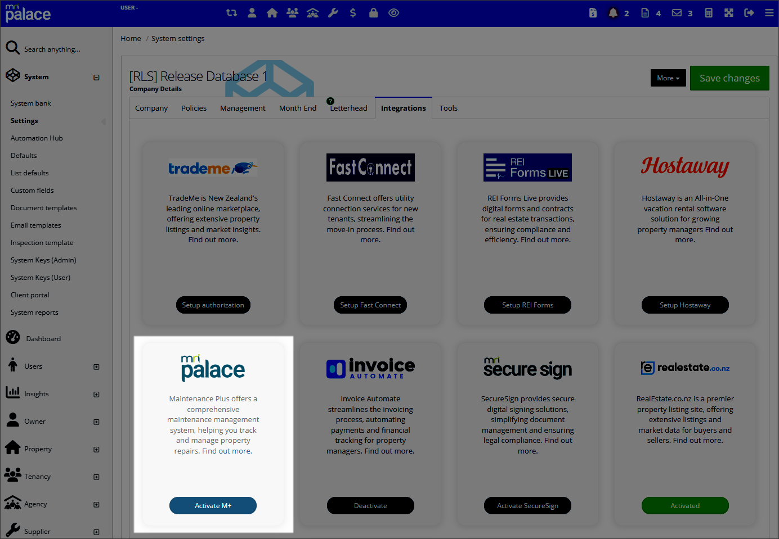Image resolution: width=779 pixels, height=539 pixels.
Task: Open the single user icon in top toolbar
Action: pos(252,13)
